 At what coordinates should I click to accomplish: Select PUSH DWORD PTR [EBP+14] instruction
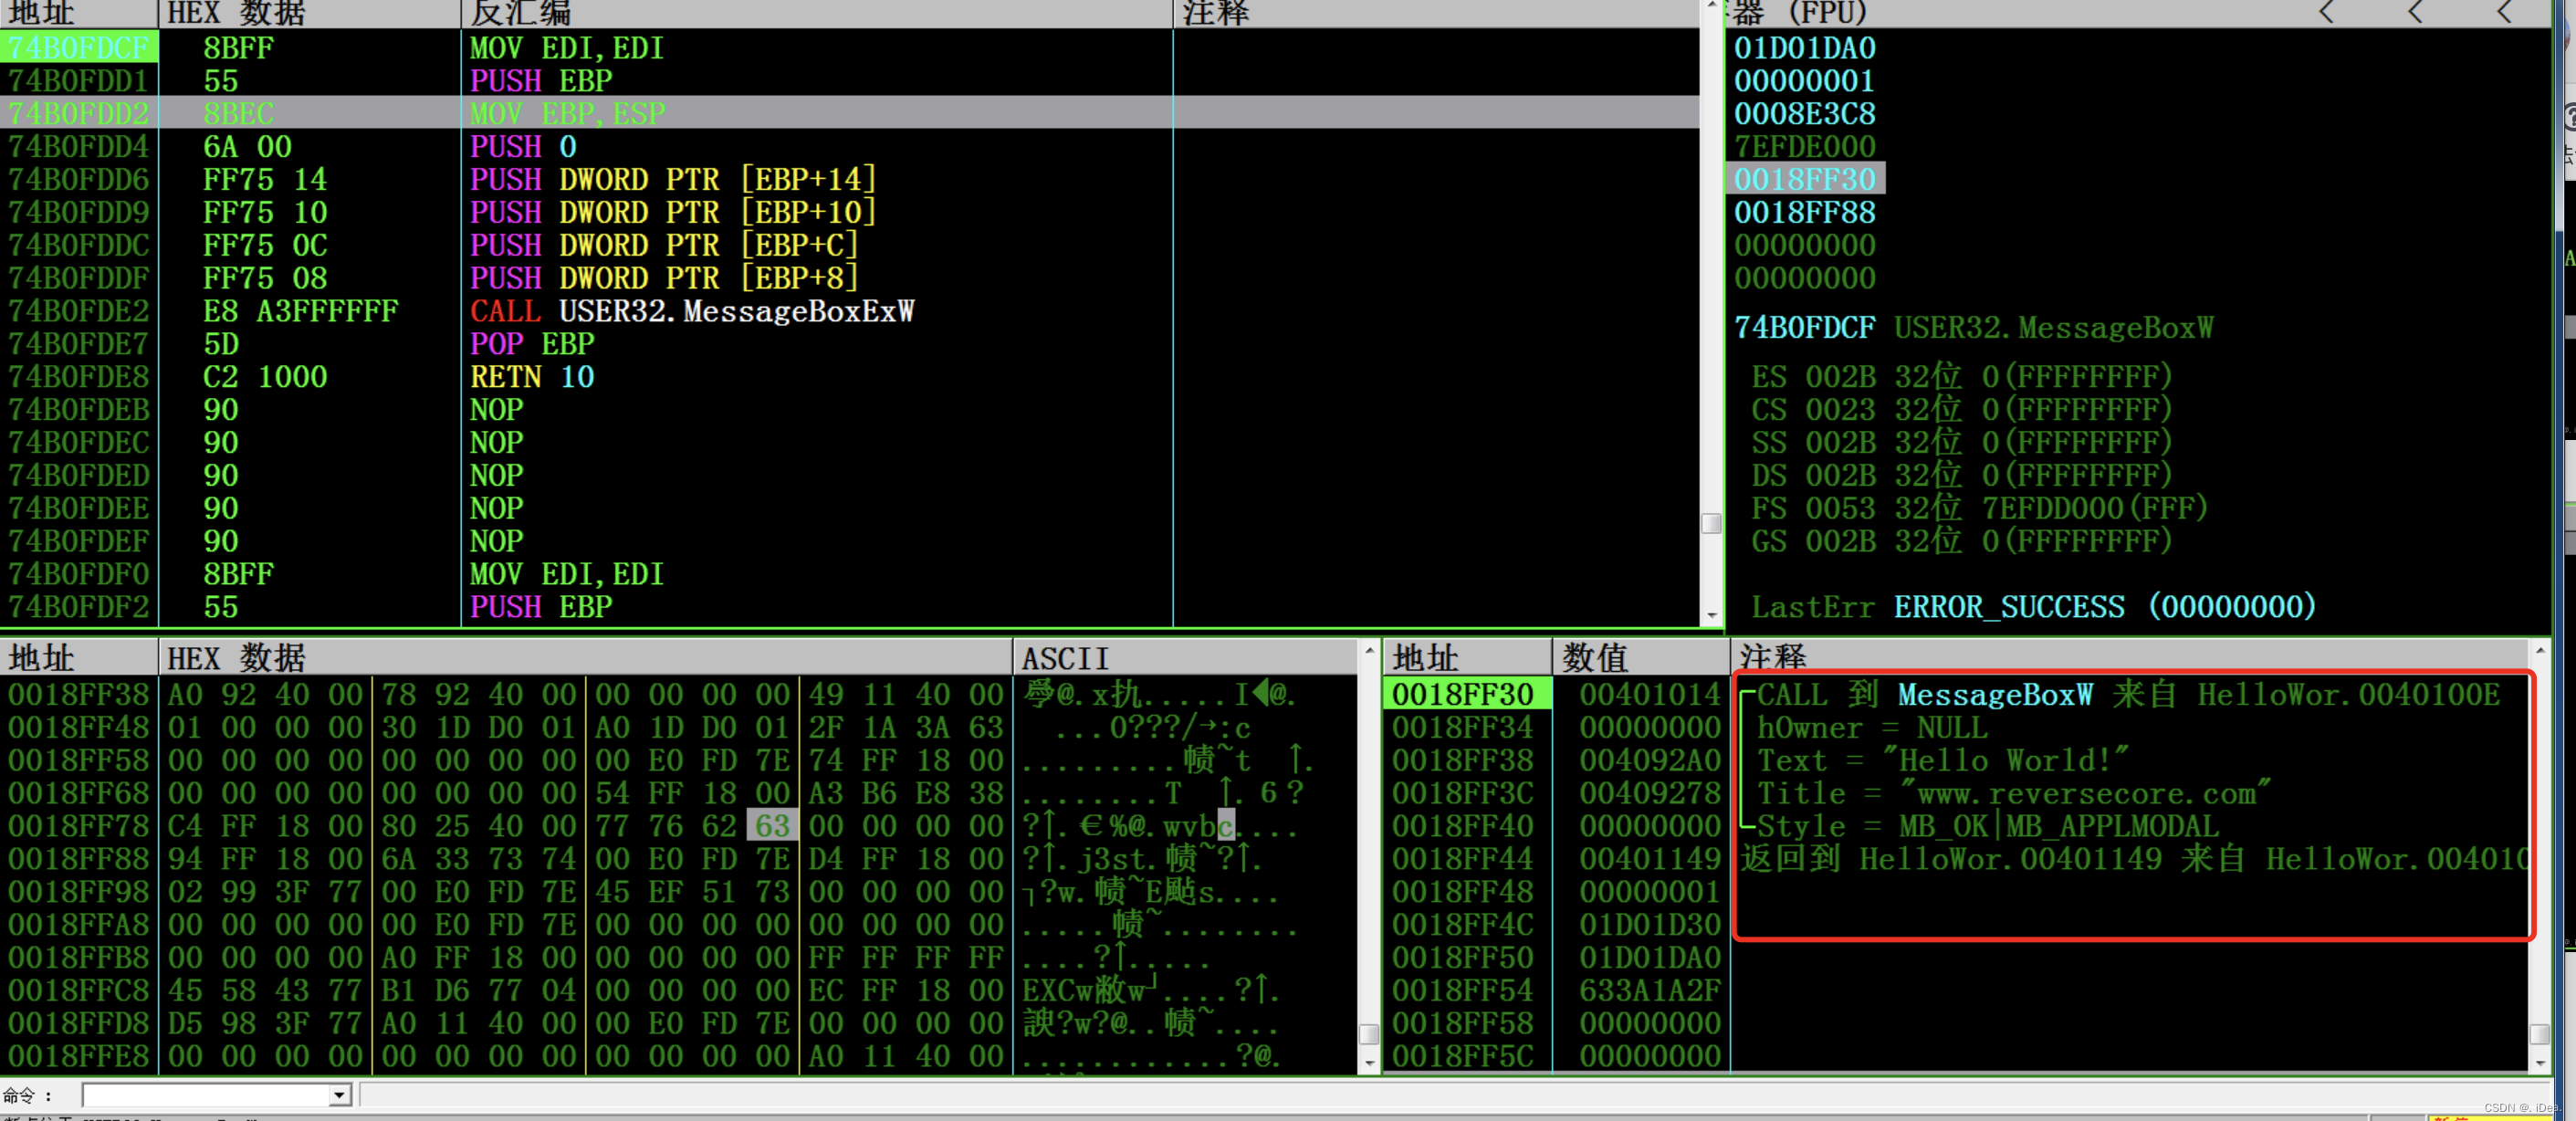pyautogui.click(x=673, y=180)
